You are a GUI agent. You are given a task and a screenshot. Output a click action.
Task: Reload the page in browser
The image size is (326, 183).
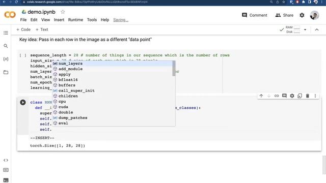[16, 2]
